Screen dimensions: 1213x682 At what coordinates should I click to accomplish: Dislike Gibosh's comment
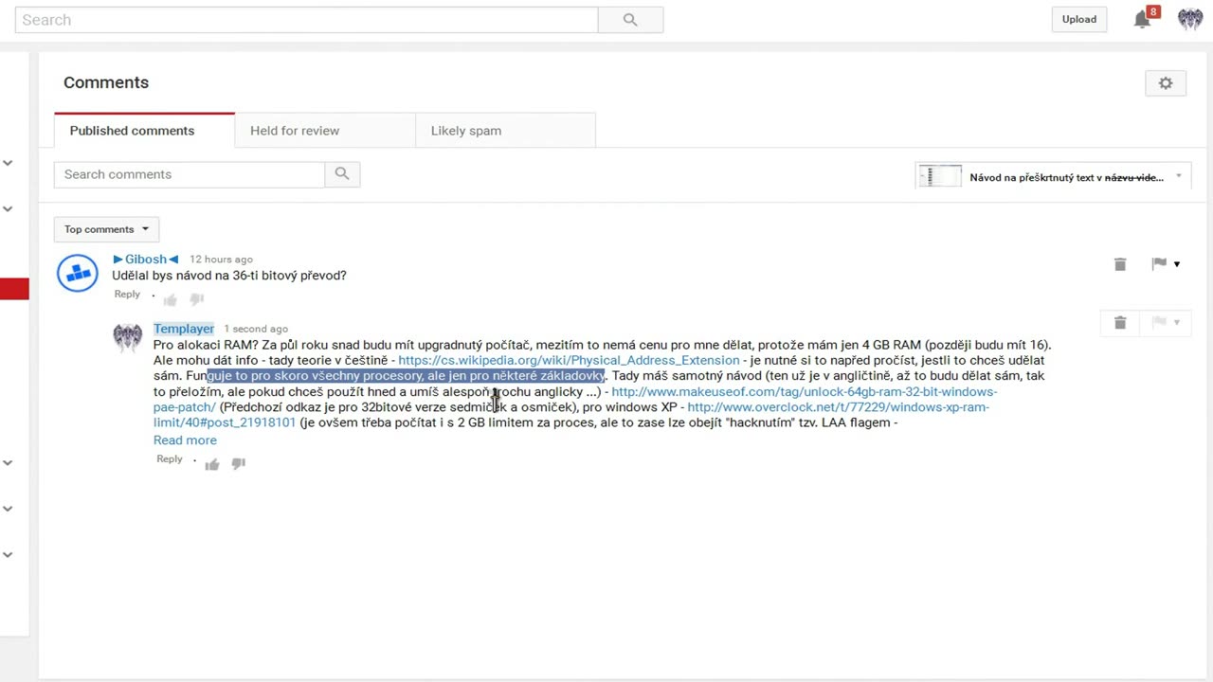click(197, 299)
